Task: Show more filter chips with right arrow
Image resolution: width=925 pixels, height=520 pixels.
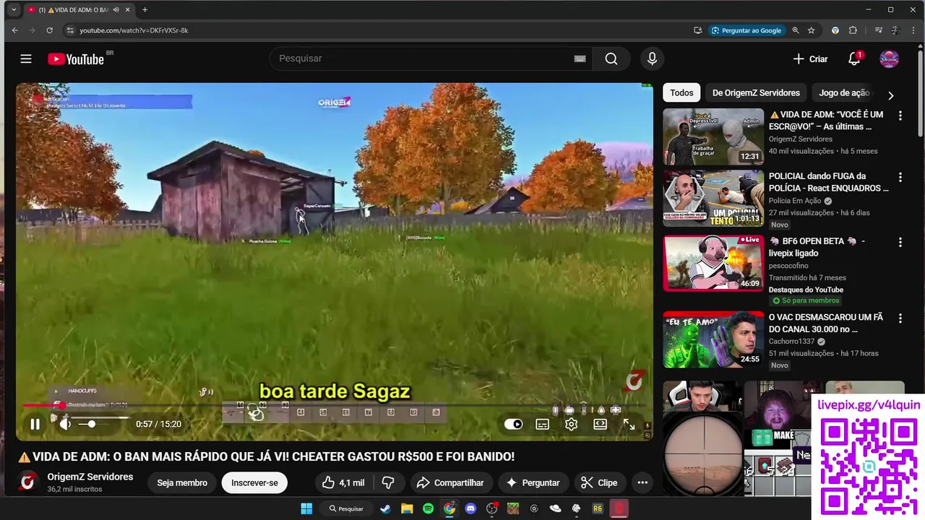Action: (890, 95)
